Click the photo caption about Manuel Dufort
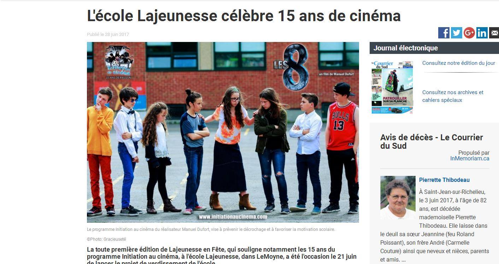 click(x=211, y=229)
